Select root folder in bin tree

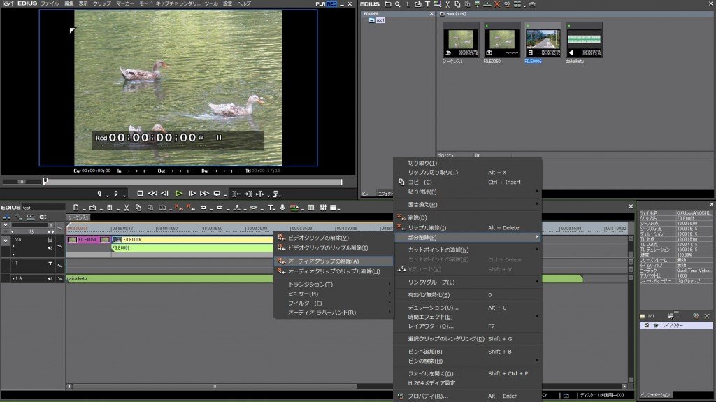point(380,20)
